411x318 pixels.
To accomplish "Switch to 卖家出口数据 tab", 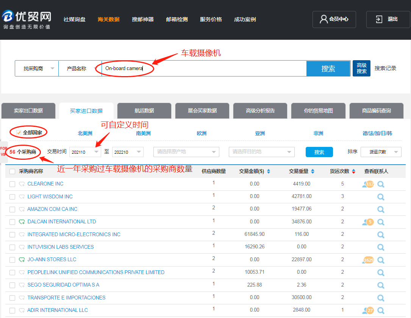I will (28, 111).
